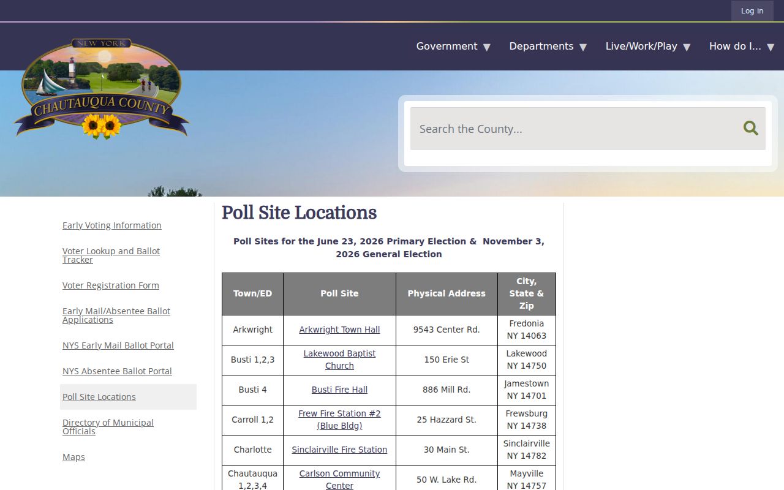The image size is (784, 490).
Task: Click the Poll Site Locations heading
Action: coord(299,213)
